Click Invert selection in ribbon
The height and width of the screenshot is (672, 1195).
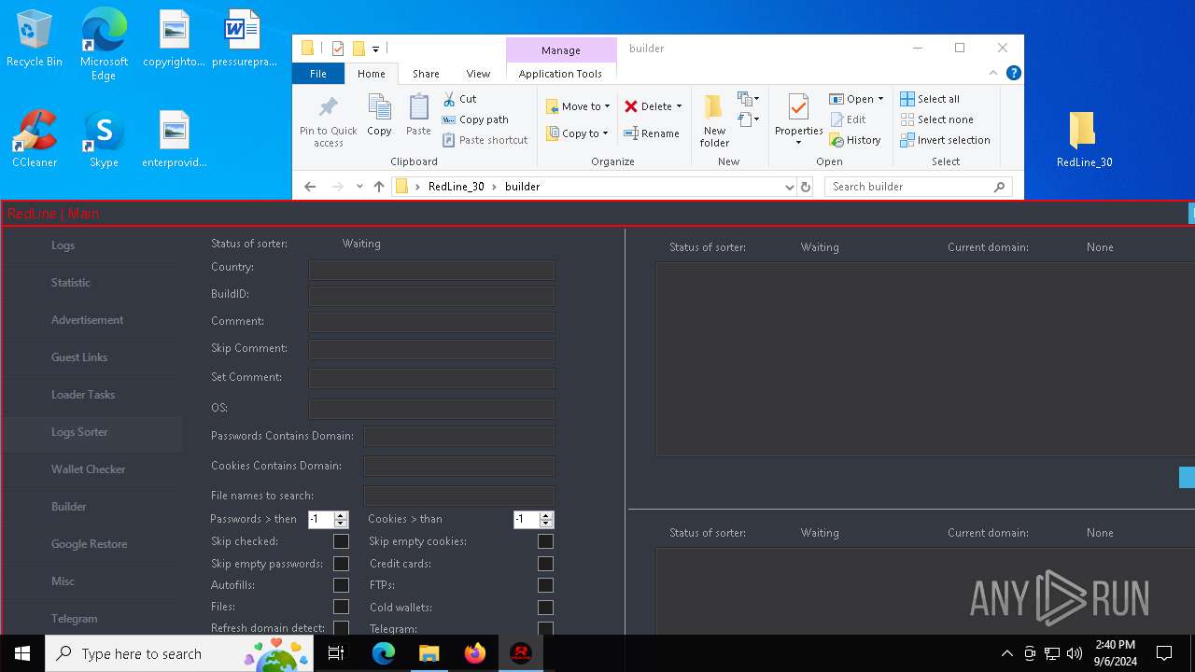(945, 140)
